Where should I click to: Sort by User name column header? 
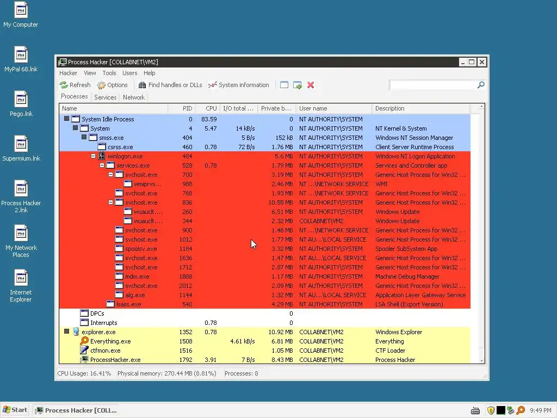pyautogui.click(x=333, y=108)
